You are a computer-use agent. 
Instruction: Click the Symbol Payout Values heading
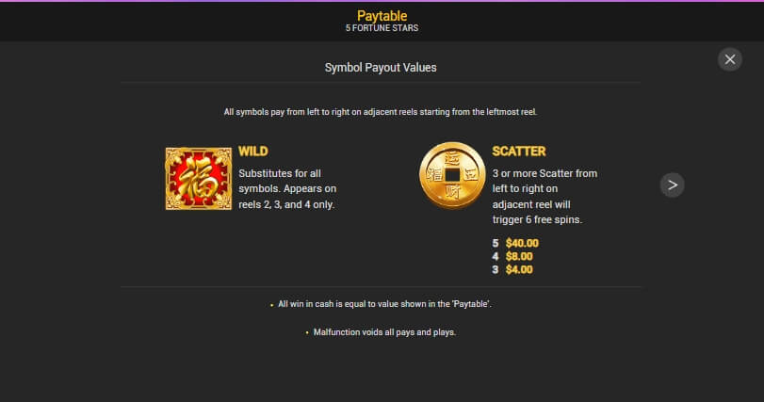click(x=381, y=68)
